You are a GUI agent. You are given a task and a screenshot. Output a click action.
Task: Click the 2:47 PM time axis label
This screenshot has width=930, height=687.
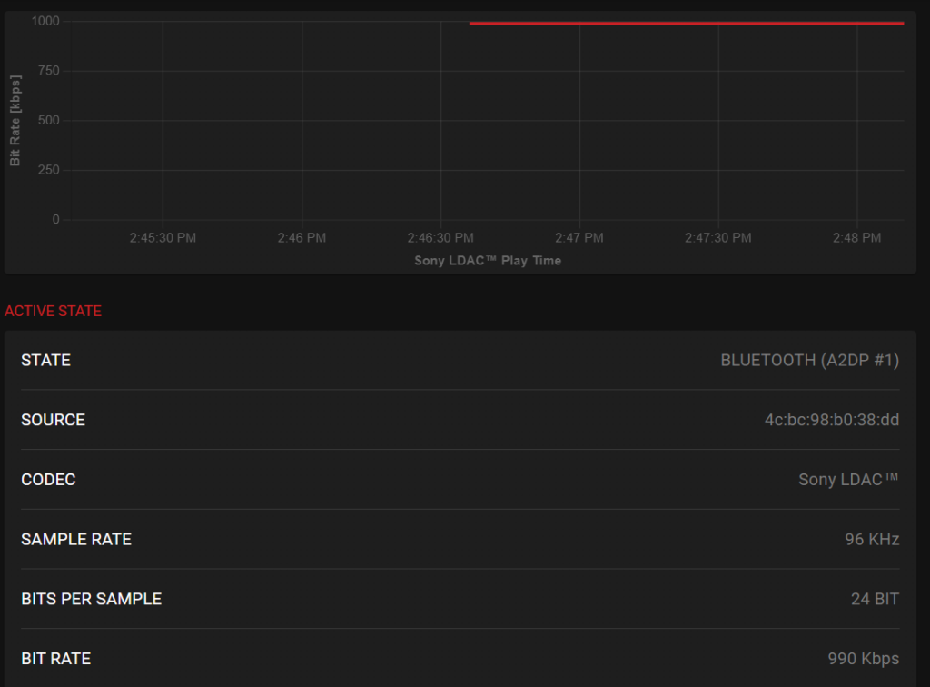point(579,238)
